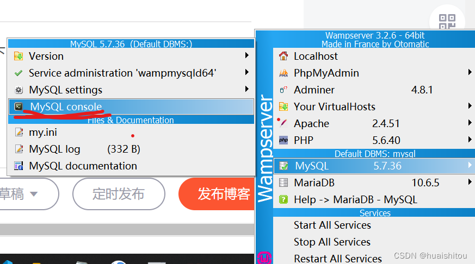
Task: Expand the Apache submenu arrow
Action: click(470, 122)
